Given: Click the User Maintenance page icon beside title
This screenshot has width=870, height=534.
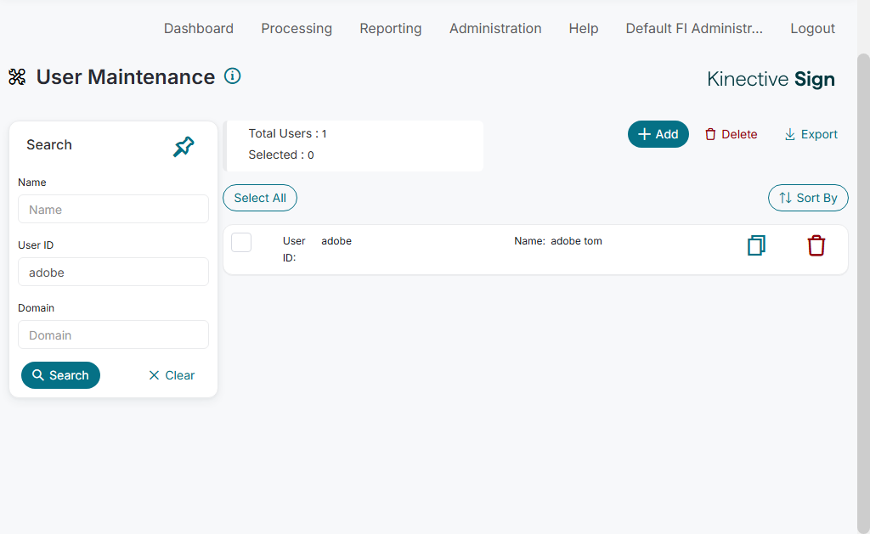Looking at the screenshot, I should [17, 76].
